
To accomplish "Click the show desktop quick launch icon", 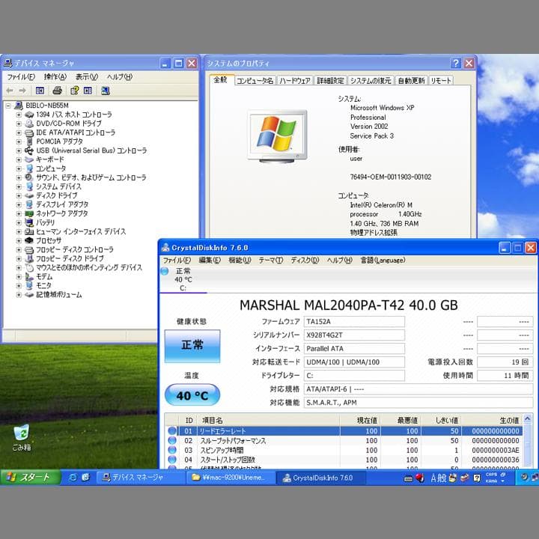I will [85, 477].
